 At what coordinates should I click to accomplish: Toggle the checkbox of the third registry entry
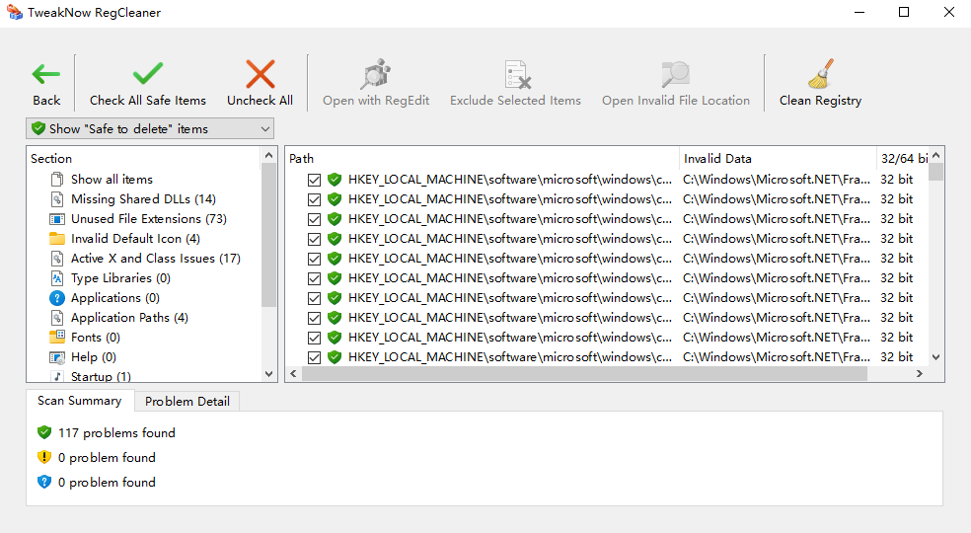314,219
